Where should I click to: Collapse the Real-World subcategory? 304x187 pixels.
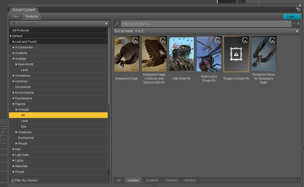tap(16, 65)
